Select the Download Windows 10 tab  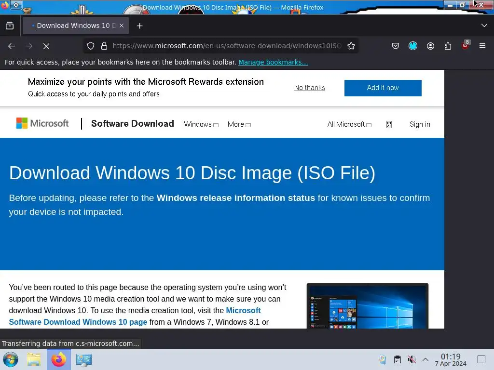[76, 26]
